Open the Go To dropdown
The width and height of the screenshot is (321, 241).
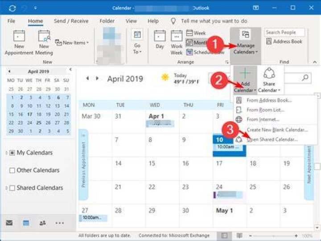click(137, 43)
